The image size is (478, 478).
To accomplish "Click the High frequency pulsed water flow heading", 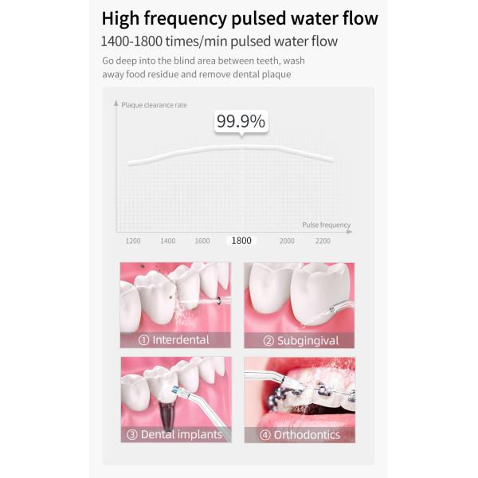I will (240, 18).
